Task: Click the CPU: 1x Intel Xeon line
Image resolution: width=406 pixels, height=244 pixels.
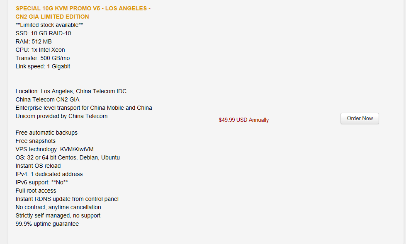Action: click(x=40, y=50)
